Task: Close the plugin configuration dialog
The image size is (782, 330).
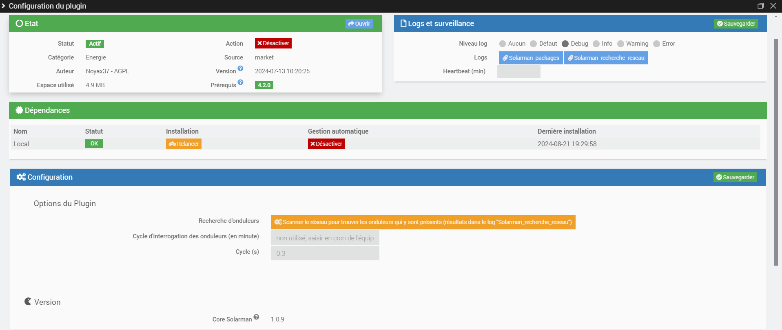Action: click(x=773, y=6)
